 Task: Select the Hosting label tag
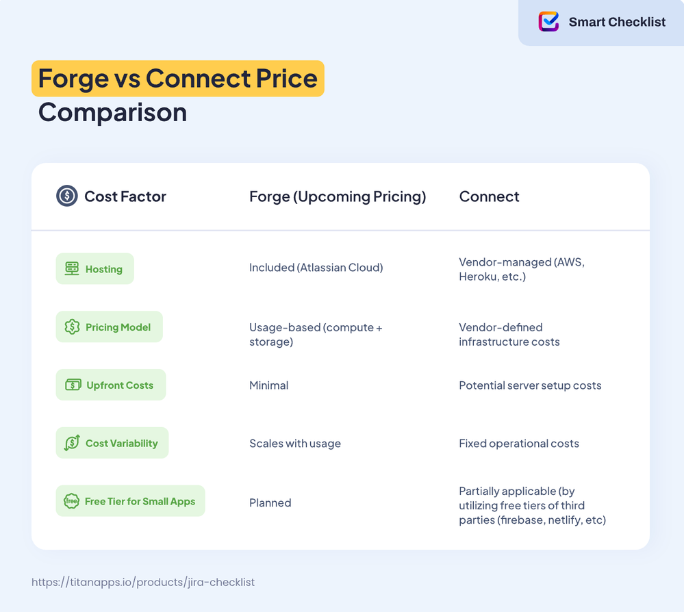(94, 269)
